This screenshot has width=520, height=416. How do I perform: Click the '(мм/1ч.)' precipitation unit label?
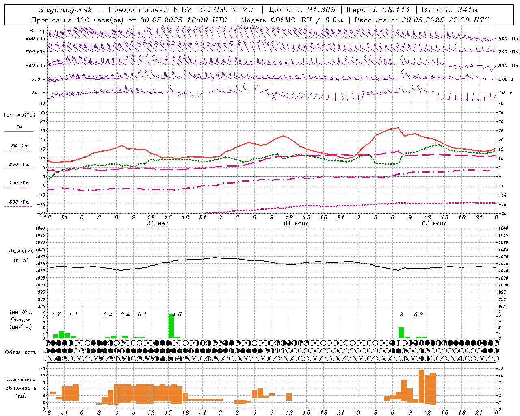coord(21,327)
